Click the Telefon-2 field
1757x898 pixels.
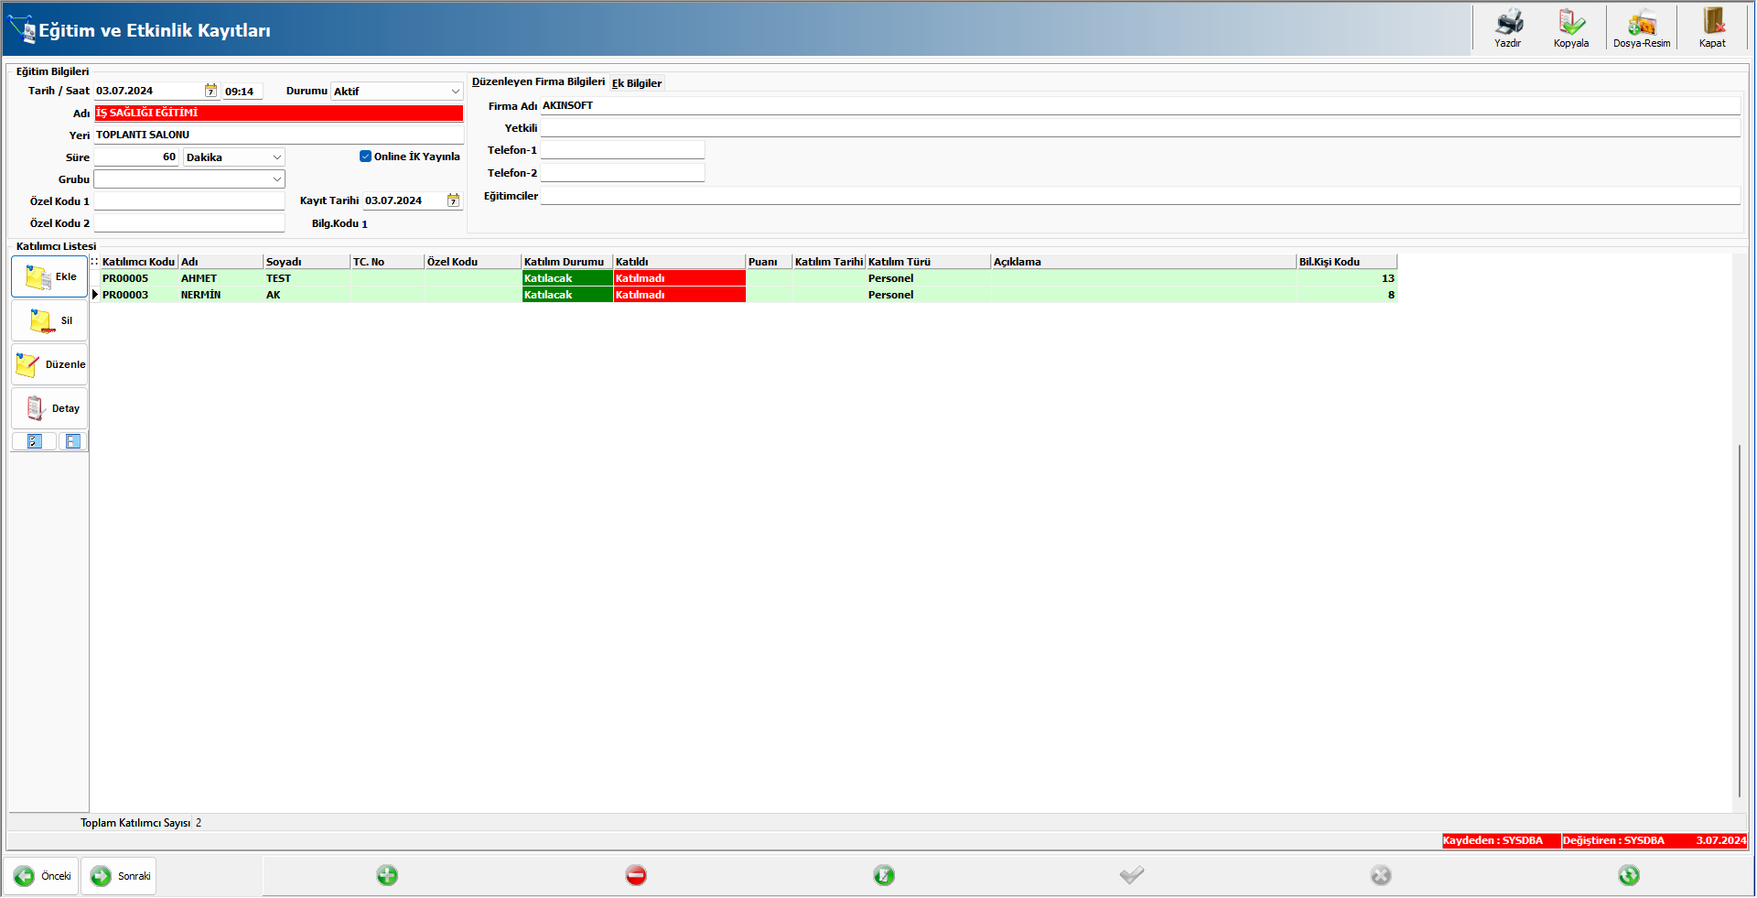point(622,173)
